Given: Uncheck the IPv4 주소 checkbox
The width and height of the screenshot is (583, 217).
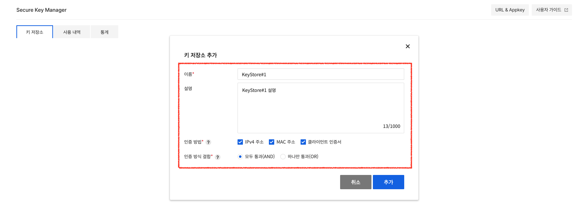Looking at the screenshot, I should 240,142.
